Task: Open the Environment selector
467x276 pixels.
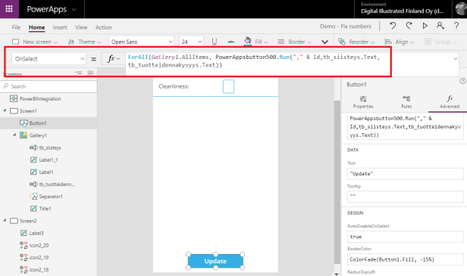Action: pyautogui.click(x=403, y=8)
